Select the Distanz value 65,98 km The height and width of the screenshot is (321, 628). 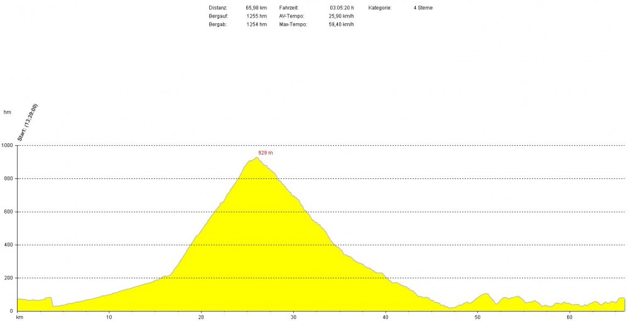point(256,8)
